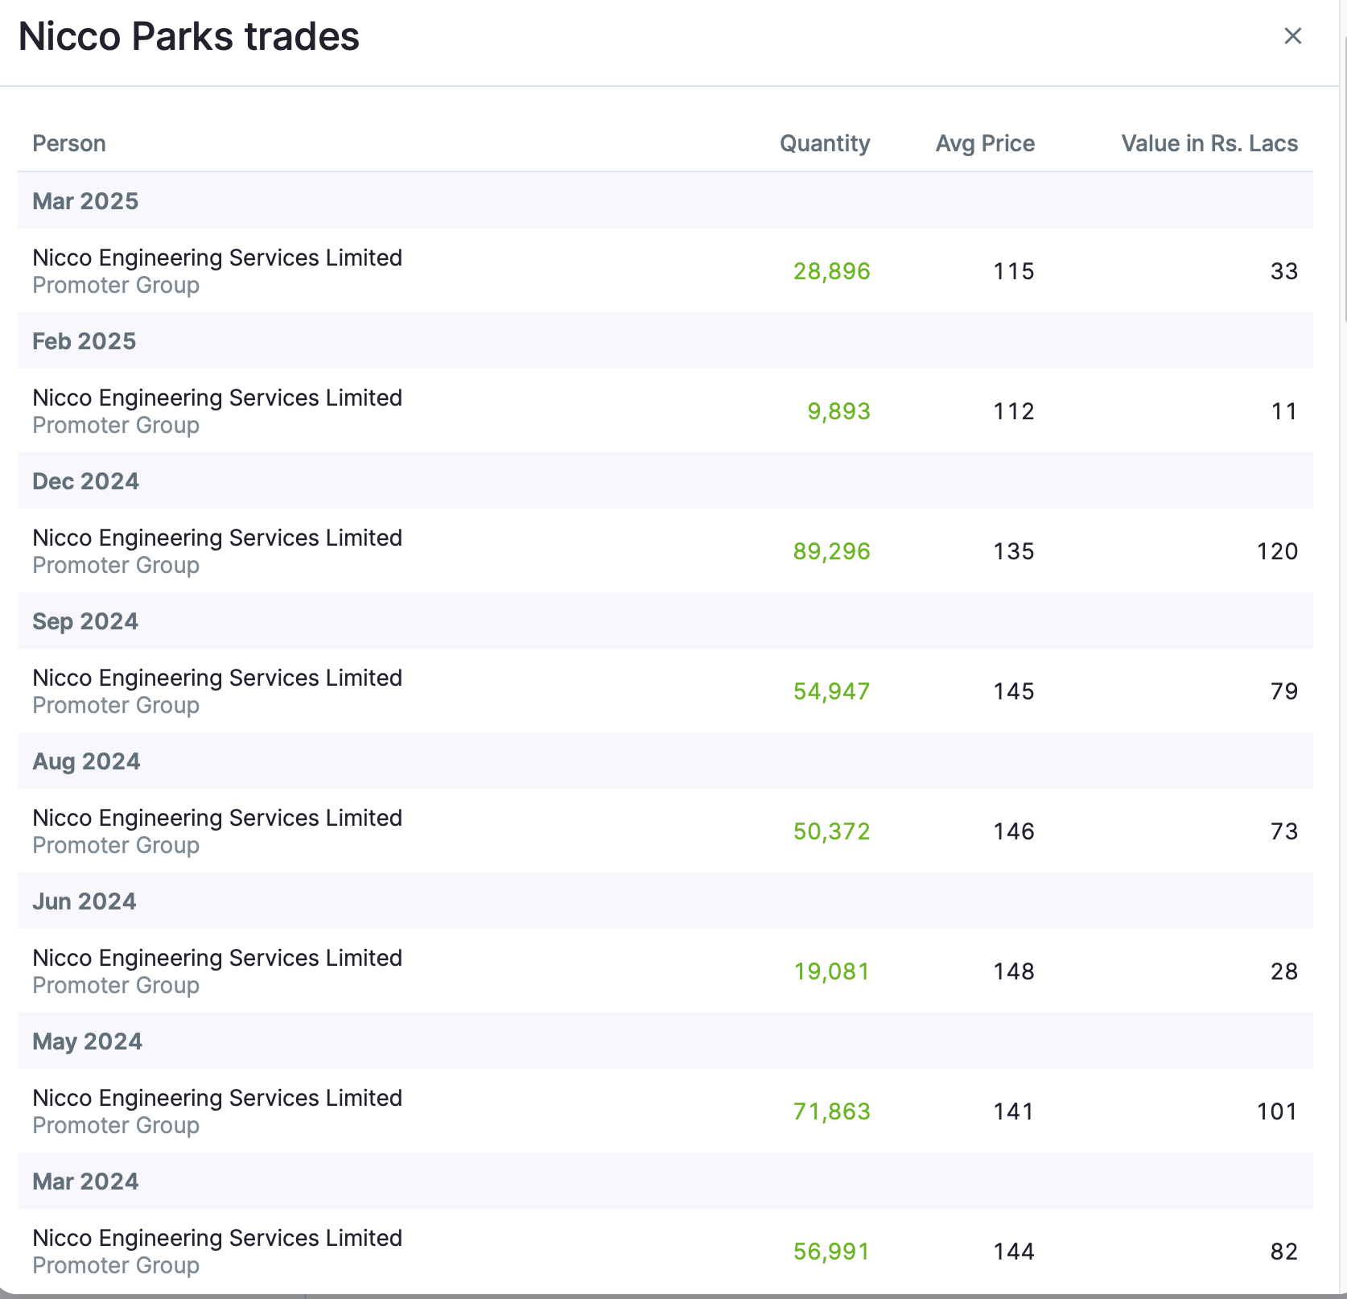Click the Person column header
This screenshot has width=1347, height=1299.
(x=69, y=143)
